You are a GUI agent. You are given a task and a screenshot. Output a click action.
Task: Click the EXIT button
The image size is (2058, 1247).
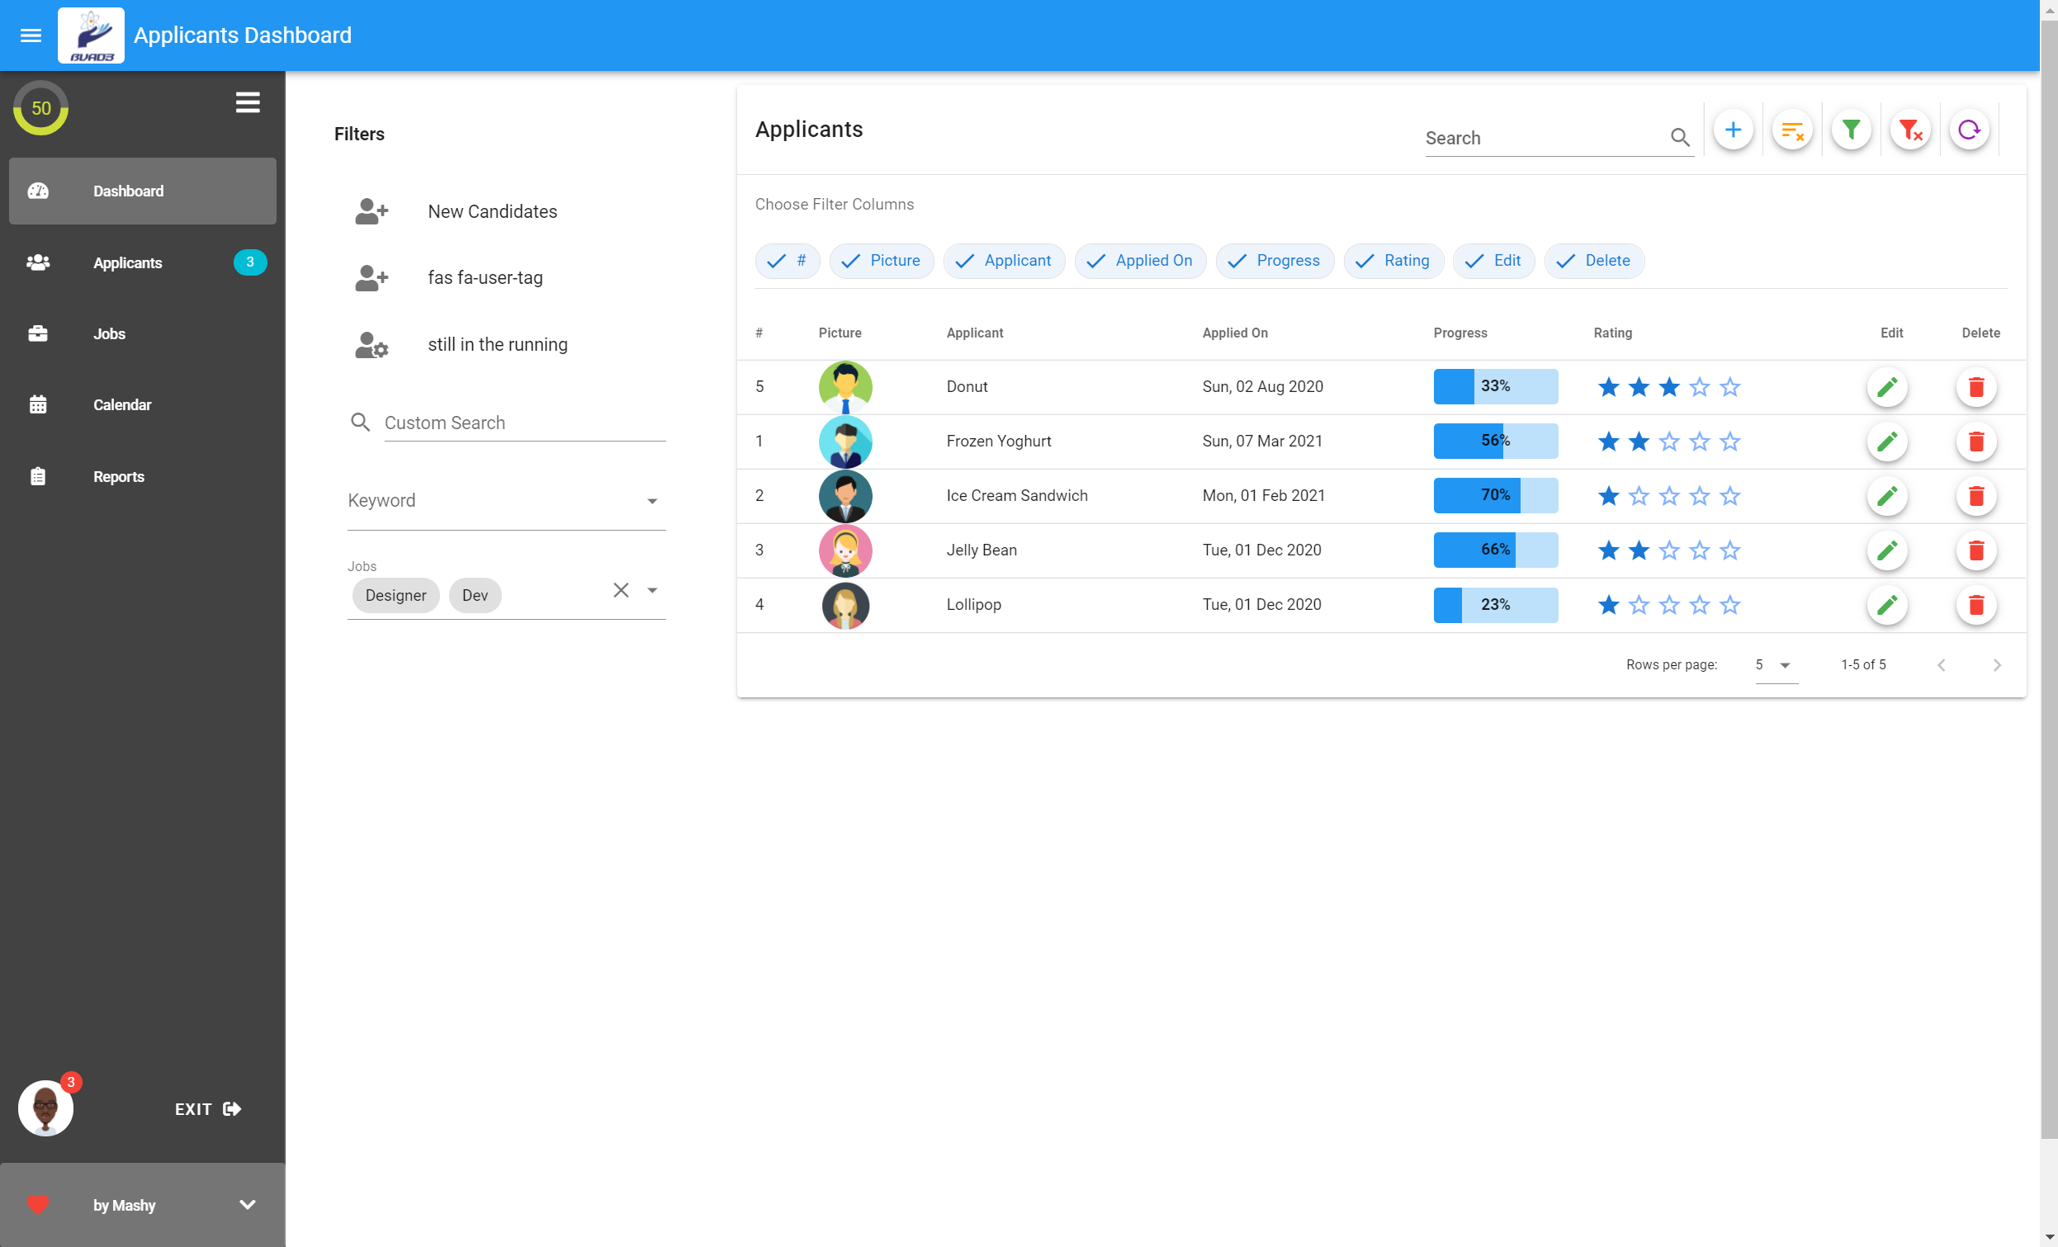click(x=207, y=1109)
